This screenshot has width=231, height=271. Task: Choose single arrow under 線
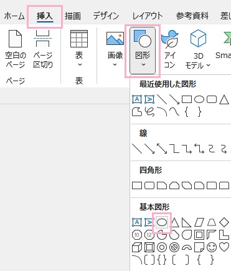[x=149, y=149]
